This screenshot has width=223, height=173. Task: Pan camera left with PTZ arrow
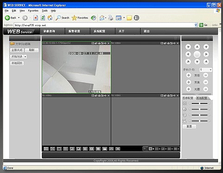click(188, 54)
